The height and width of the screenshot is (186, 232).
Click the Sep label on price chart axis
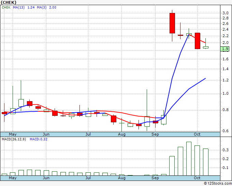tap(155, 134)
